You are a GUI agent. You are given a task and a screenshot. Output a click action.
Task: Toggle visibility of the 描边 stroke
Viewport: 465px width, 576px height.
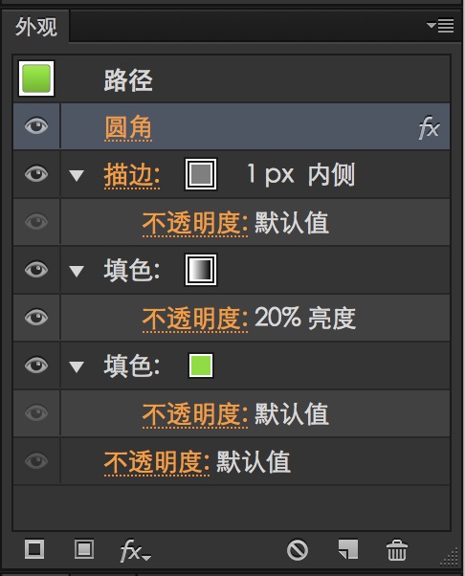[x=36, y=174]
